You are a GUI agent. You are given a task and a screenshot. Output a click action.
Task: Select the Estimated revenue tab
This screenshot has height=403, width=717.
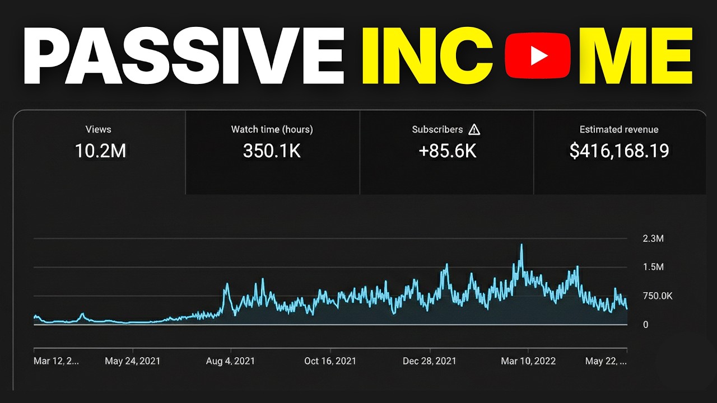coord(620,152)
